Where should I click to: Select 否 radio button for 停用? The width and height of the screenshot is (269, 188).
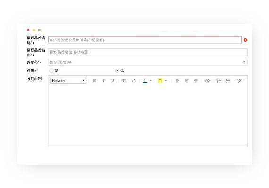117,70
